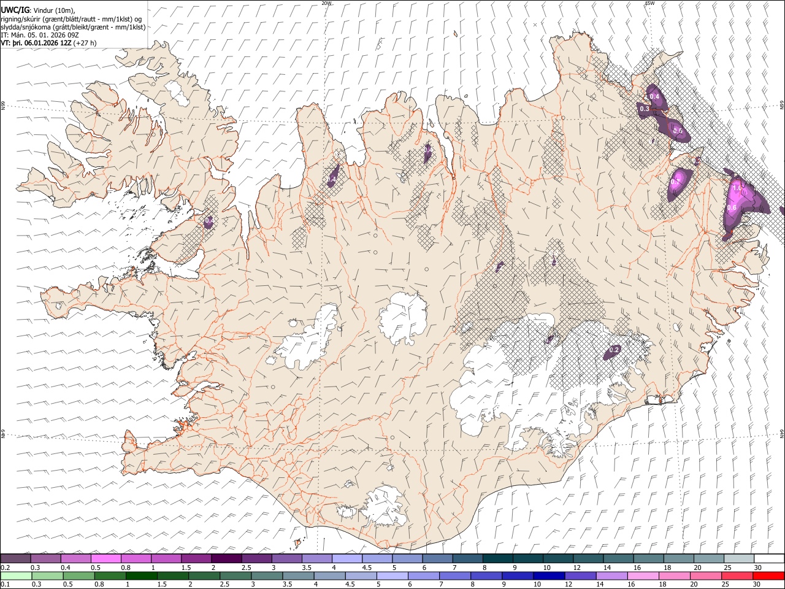785x589 pixels.
Task: Click the '0.2' value in the snow legend
Action: click(x=6, y=568)
